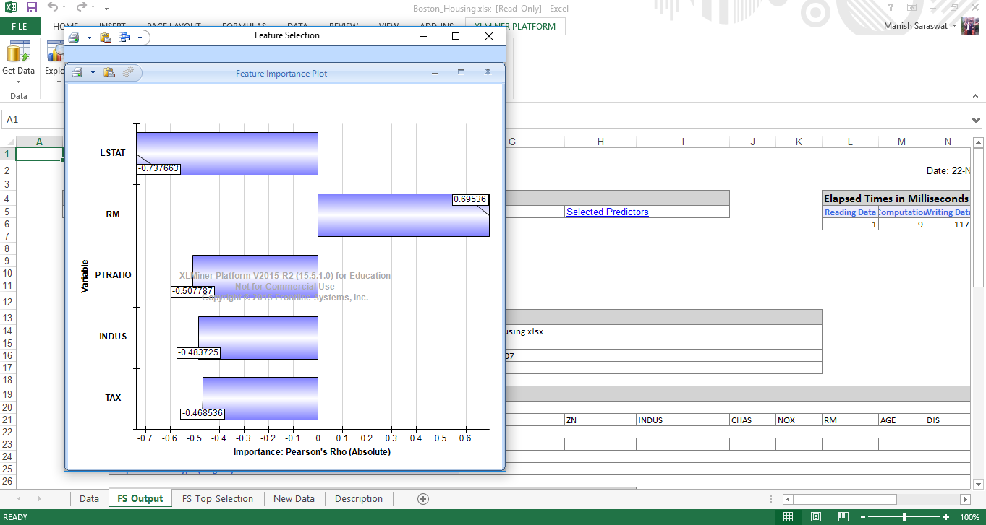Open the Selected Predictors link
This screenshot has width=986, height=525.
coord(607,212)
